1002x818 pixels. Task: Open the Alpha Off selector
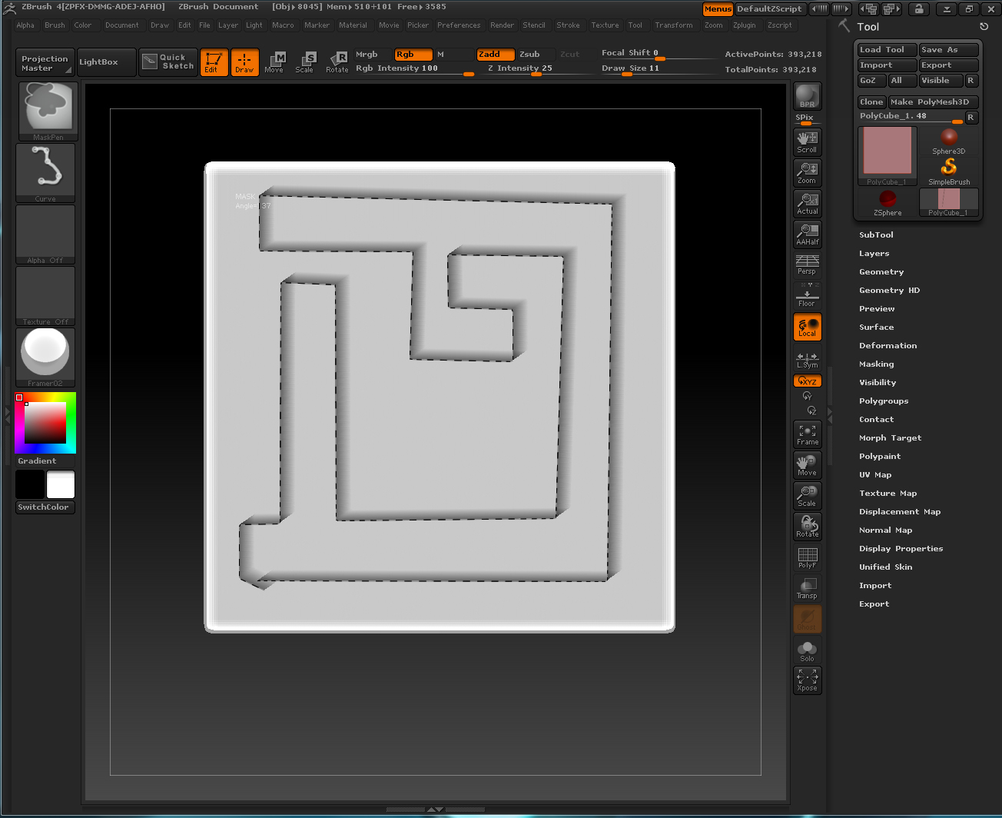click(46, 234)
